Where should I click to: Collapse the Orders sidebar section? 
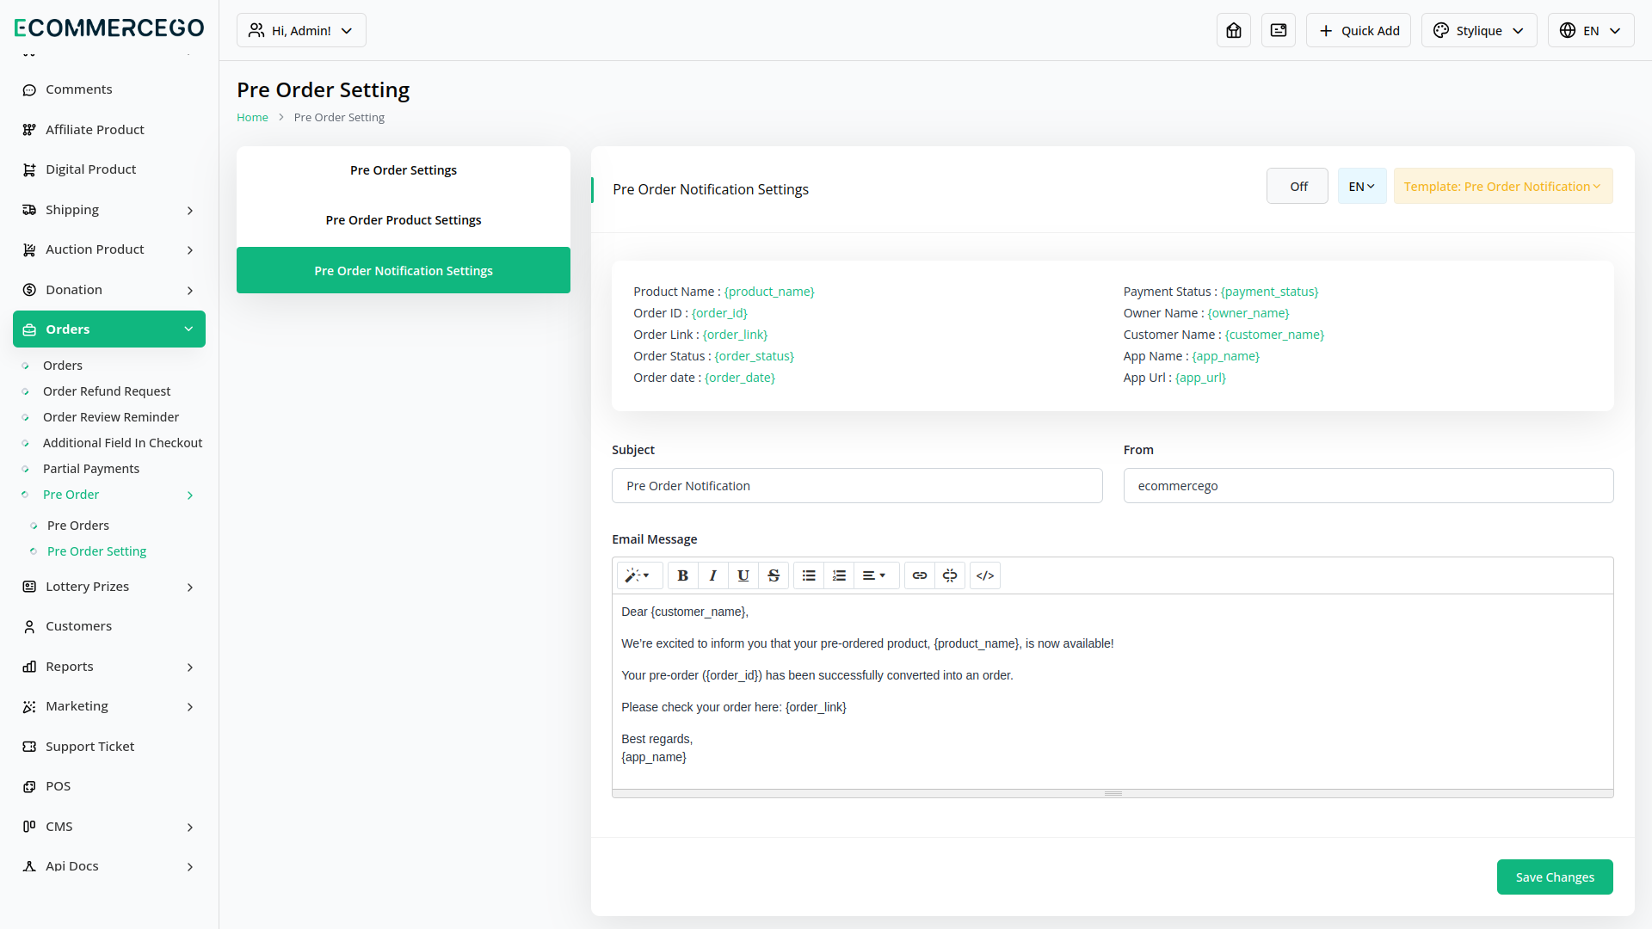[109, 329]
